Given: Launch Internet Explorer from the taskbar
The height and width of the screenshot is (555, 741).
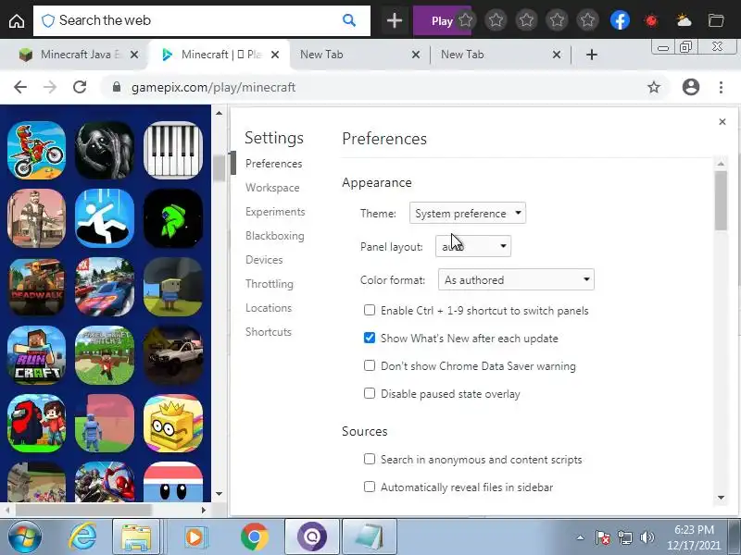Looking at the screenshot, I should pyautogui.click(x=83, y=537).
